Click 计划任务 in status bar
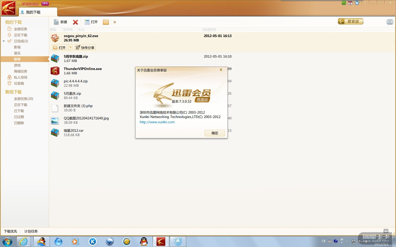 [31, 231]
